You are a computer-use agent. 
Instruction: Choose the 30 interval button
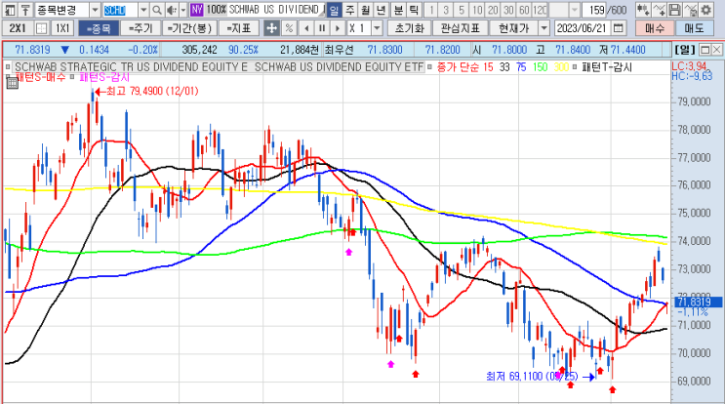click(x=508, y=10)
